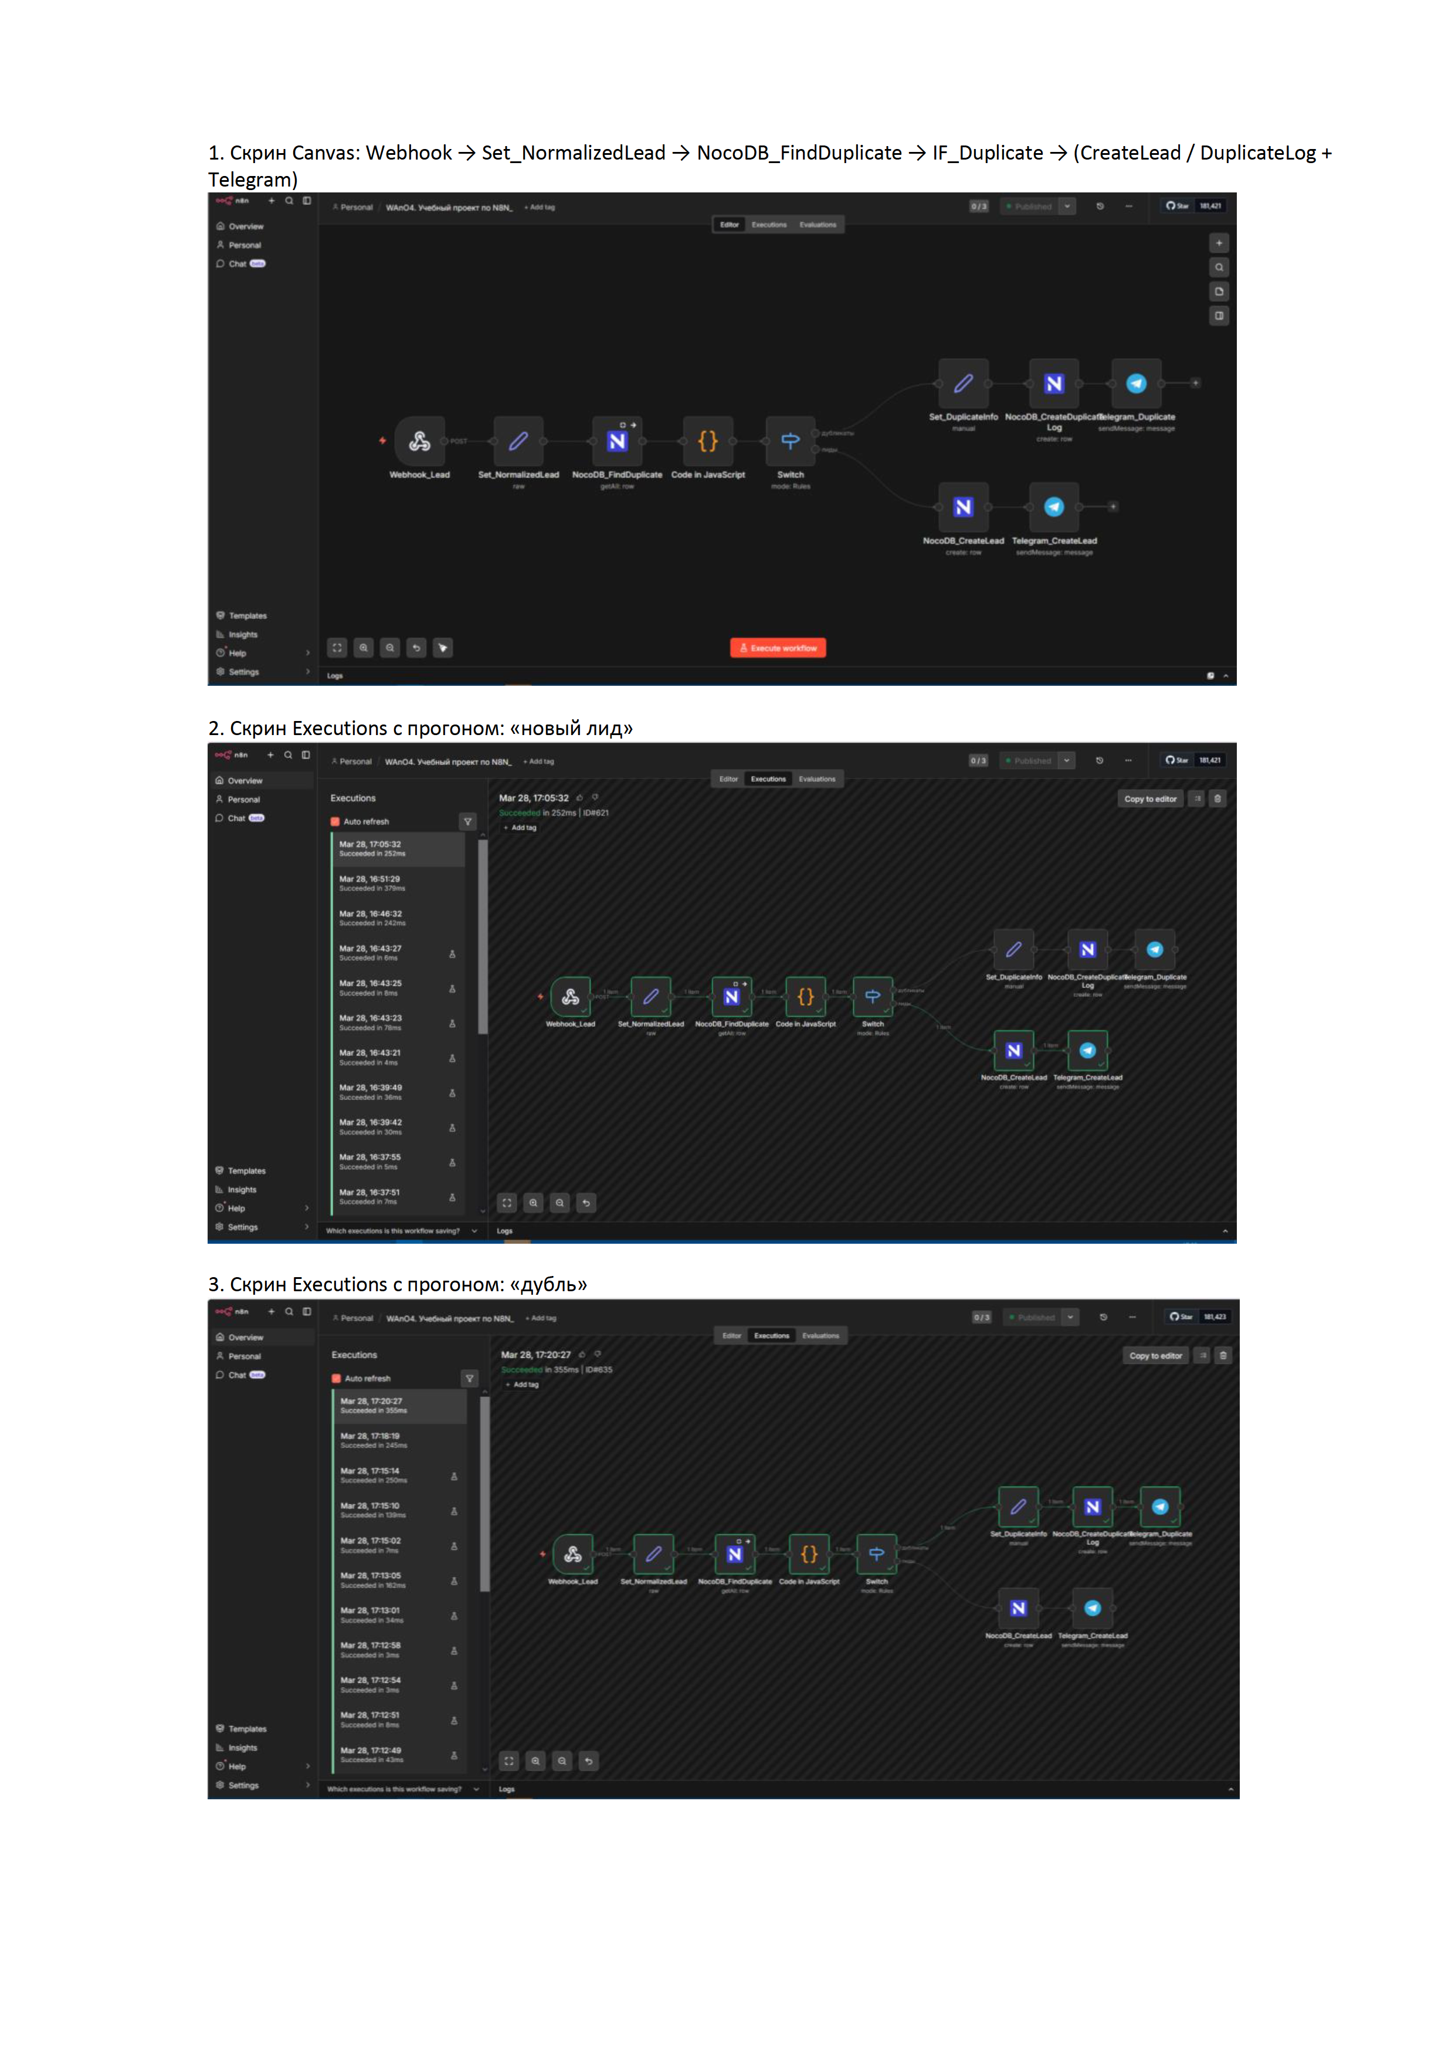This screenshot has width=1455, height=2058.
Task: Open the Published dropdown arrow in the «новый лид» screenshot
Action: pyautogui.click(x=1066, y=760)
